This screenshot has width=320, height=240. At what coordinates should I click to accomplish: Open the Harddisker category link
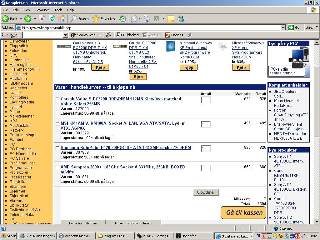pos(19,60)
